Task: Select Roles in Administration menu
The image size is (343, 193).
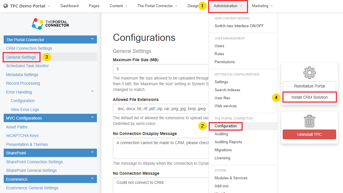Action: (219, 54)
